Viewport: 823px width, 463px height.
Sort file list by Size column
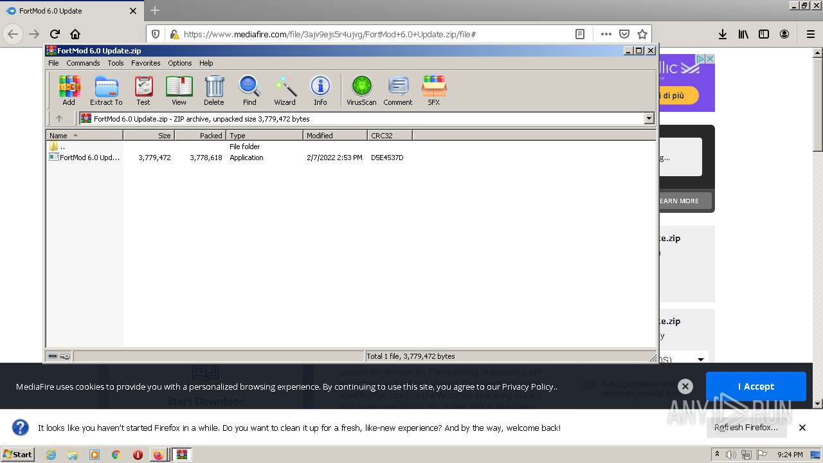point(149,135)
